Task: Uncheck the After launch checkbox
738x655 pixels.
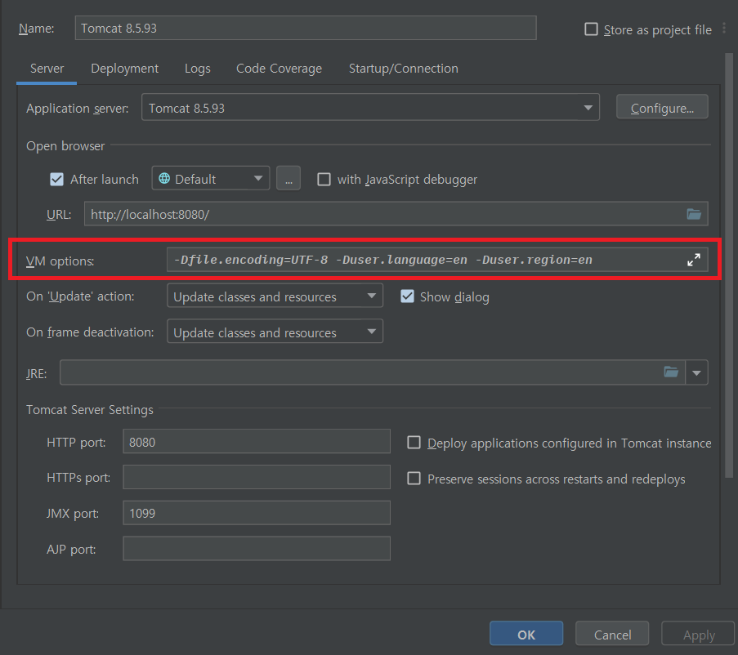Action: [x=57, y=179]
